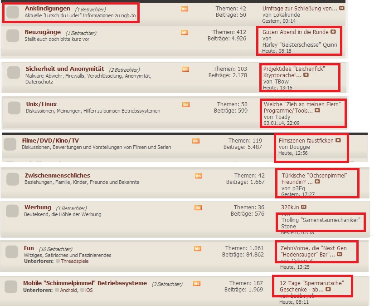Viewport: 389px width, 306px height.
Task: Click the RSS feed icon for Ankündigungen
Action: tap(185, 9)
